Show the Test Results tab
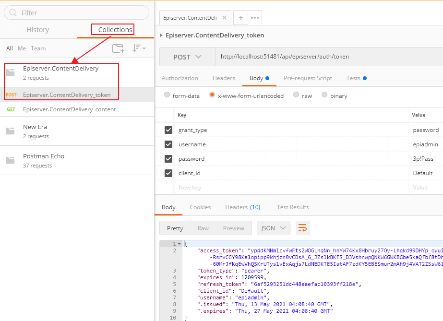Screen dimensions: 443x321 pyautogui.click(x=293, y=207)
